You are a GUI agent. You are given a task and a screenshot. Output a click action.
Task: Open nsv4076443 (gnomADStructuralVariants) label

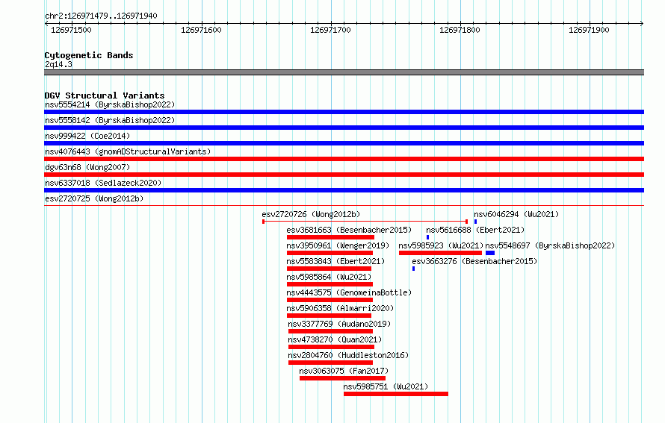tap(128, 151)
